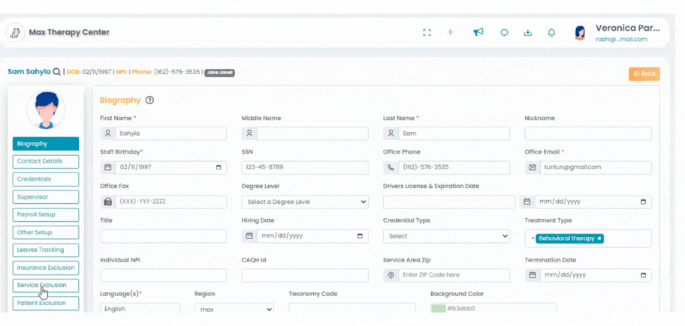Image resolution: width=685 pixels, height=326 pixels.
Task: Click the green Background Color swatch
Action: [x=438, y=309]
